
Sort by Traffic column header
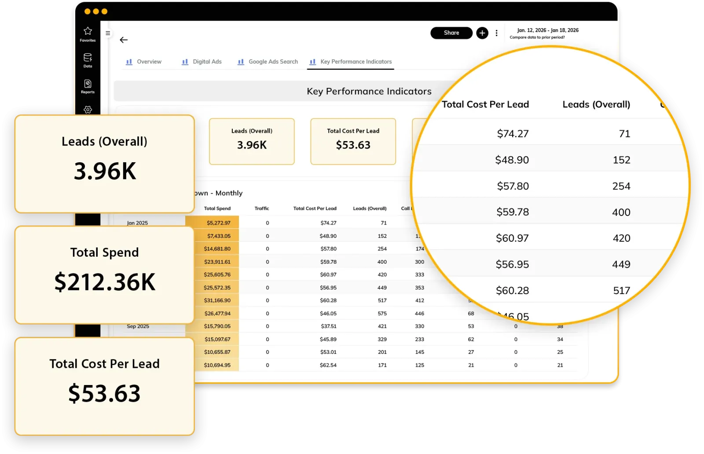click(x=262, y=209)
